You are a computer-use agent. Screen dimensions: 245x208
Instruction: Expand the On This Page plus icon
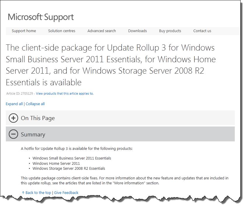coord(13,118)
